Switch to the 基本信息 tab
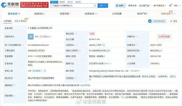Screen dimensions: 182x106 [x=14, y=14]
